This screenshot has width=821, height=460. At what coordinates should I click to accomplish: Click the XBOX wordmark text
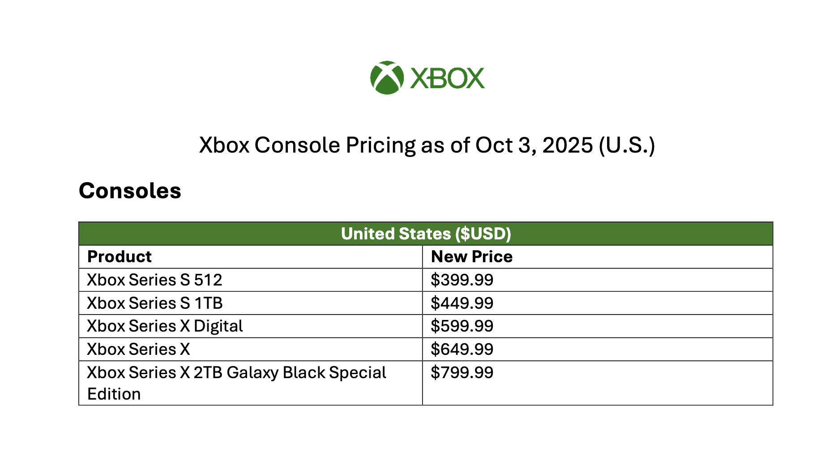tap(447, 78)
